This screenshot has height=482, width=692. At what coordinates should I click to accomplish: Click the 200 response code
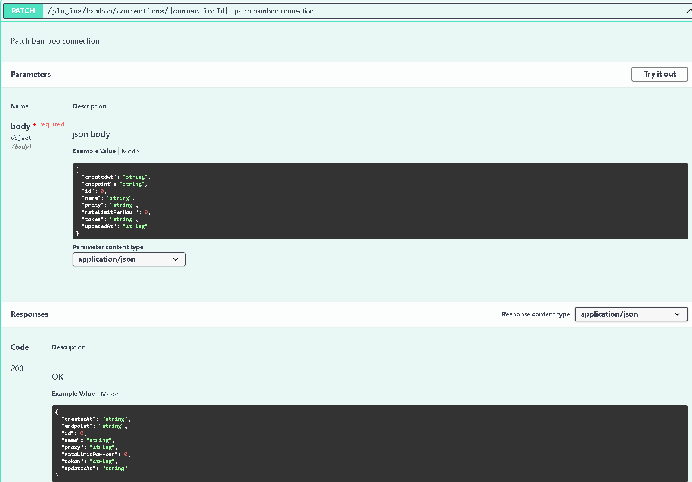click(x=17, y=369)
